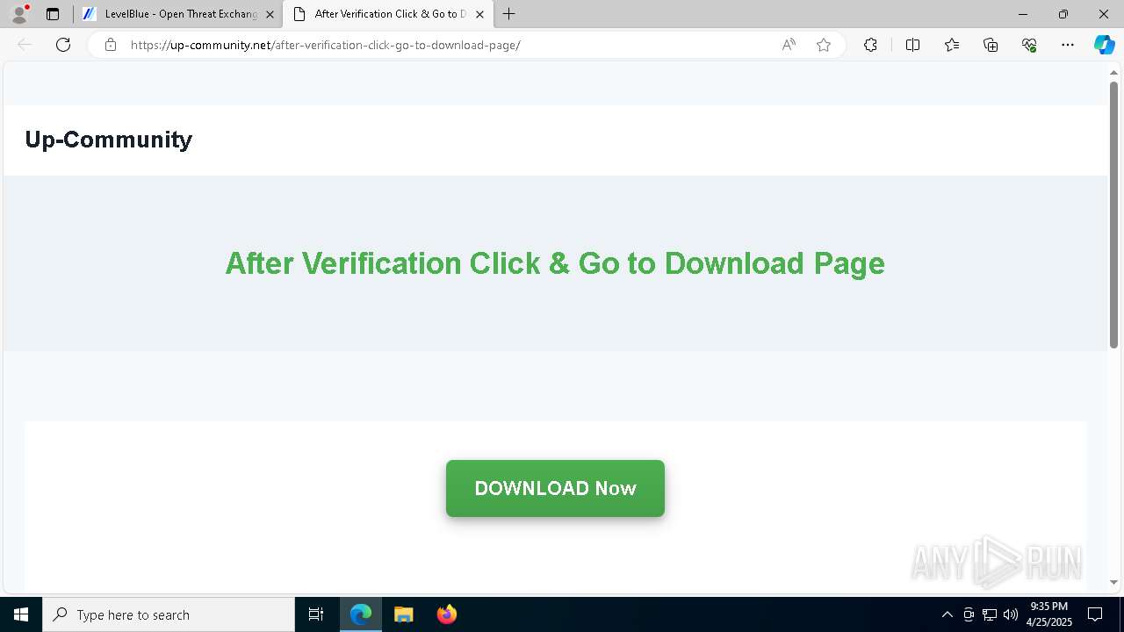Open the Windows Start menu
The width and height of the screenshot is (1124, 632).
click(21, 614)
